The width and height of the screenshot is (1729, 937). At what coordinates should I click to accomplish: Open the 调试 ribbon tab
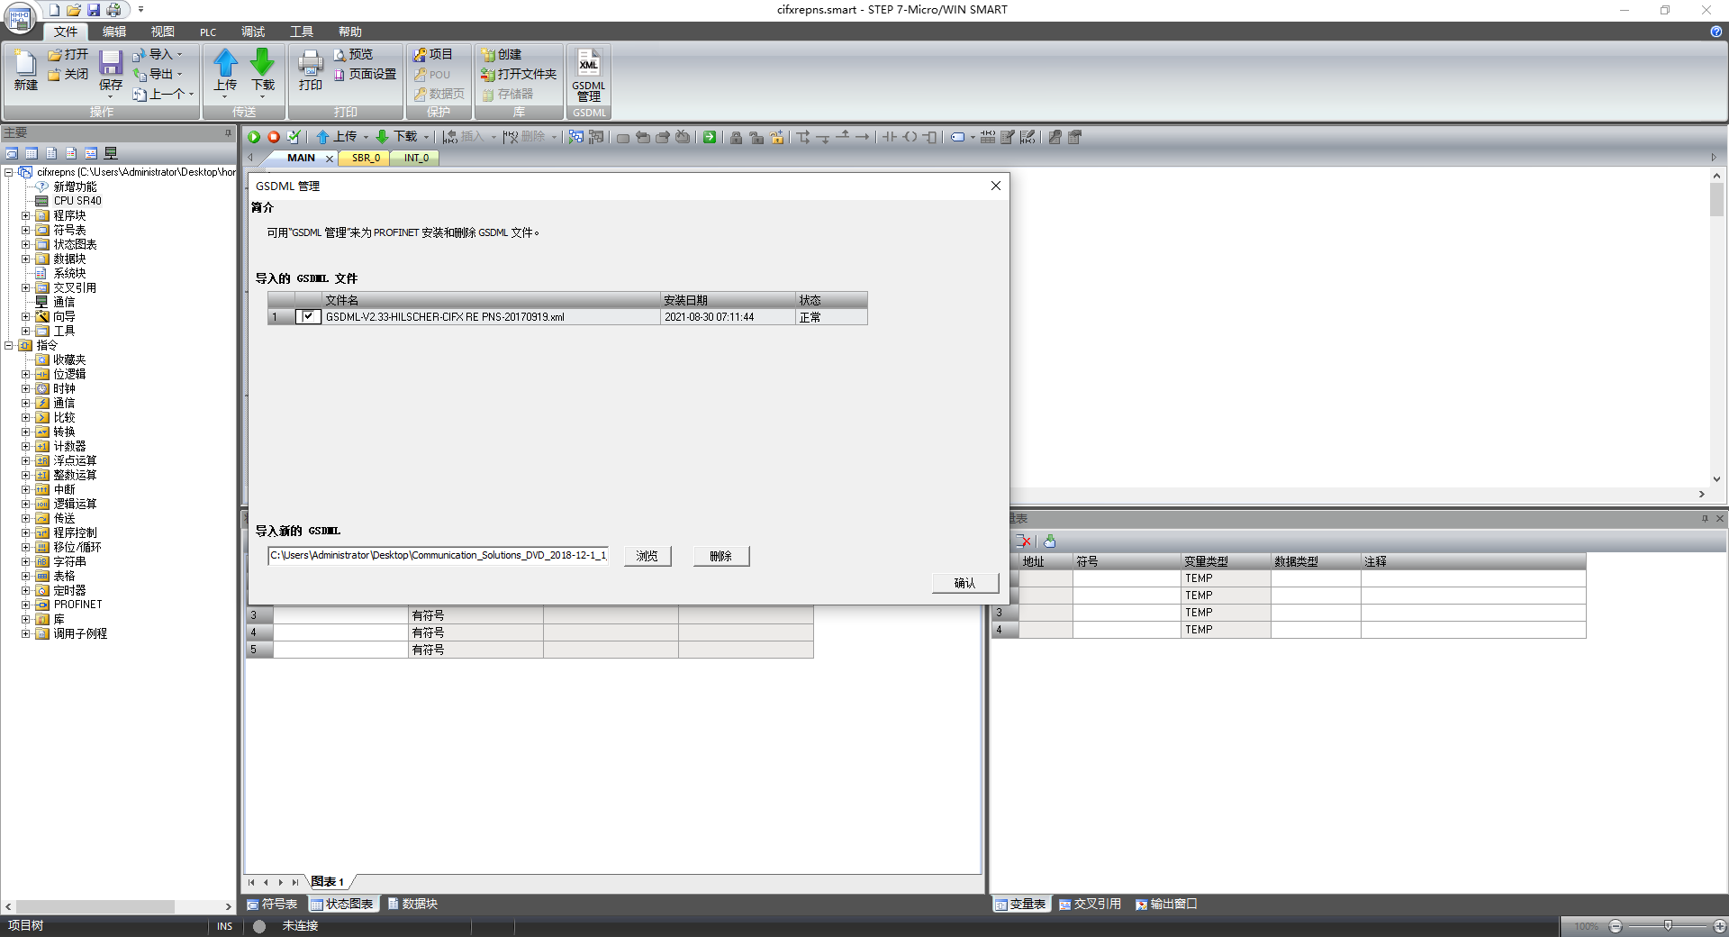(x=253, y=32)
